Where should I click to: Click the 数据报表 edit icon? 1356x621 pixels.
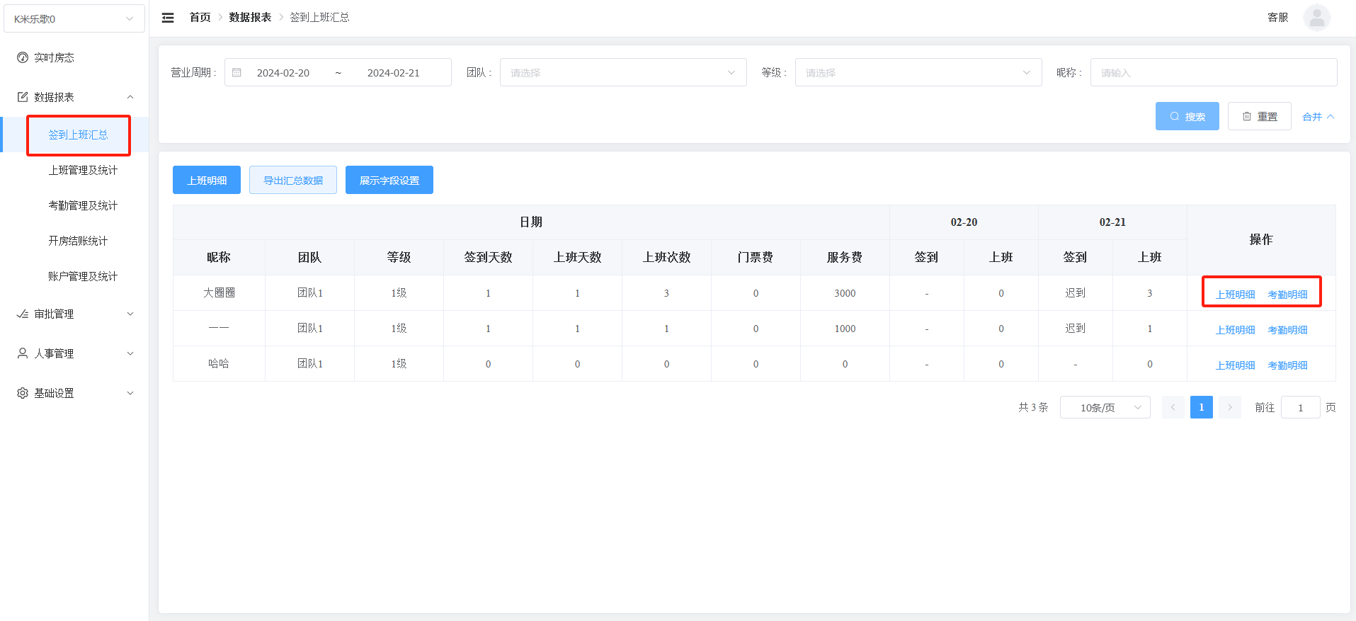click(x=23, y=97)
